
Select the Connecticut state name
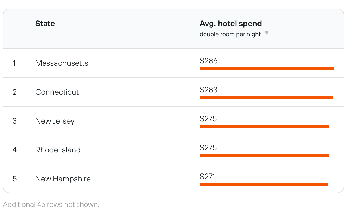[57, 92]
